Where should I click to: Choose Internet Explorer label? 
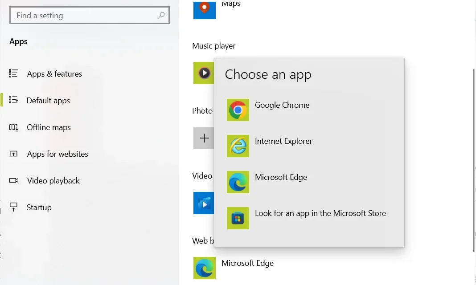point(283,141)
